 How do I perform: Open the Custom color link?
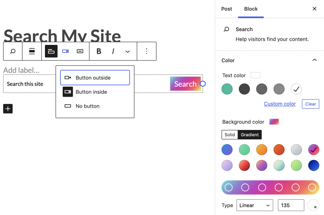[280, 104]
